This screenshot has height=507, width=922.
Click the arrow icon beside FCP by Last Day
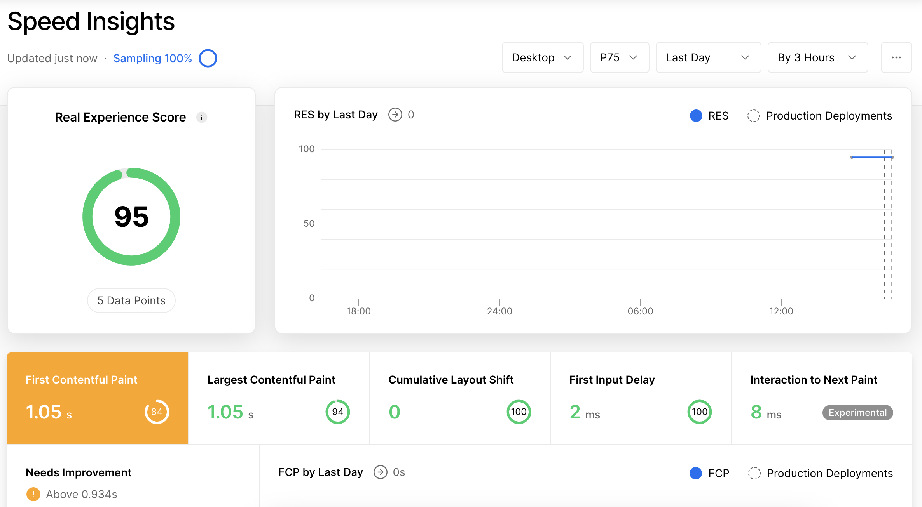(380, 472)
